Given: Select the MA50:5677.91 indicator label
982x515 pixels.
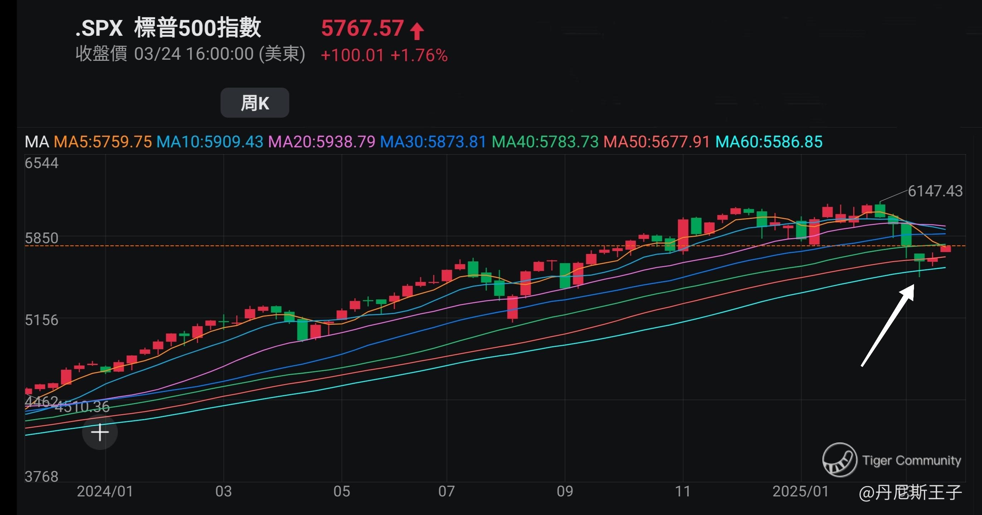Looking at the screenshot, I should (656, 142).
